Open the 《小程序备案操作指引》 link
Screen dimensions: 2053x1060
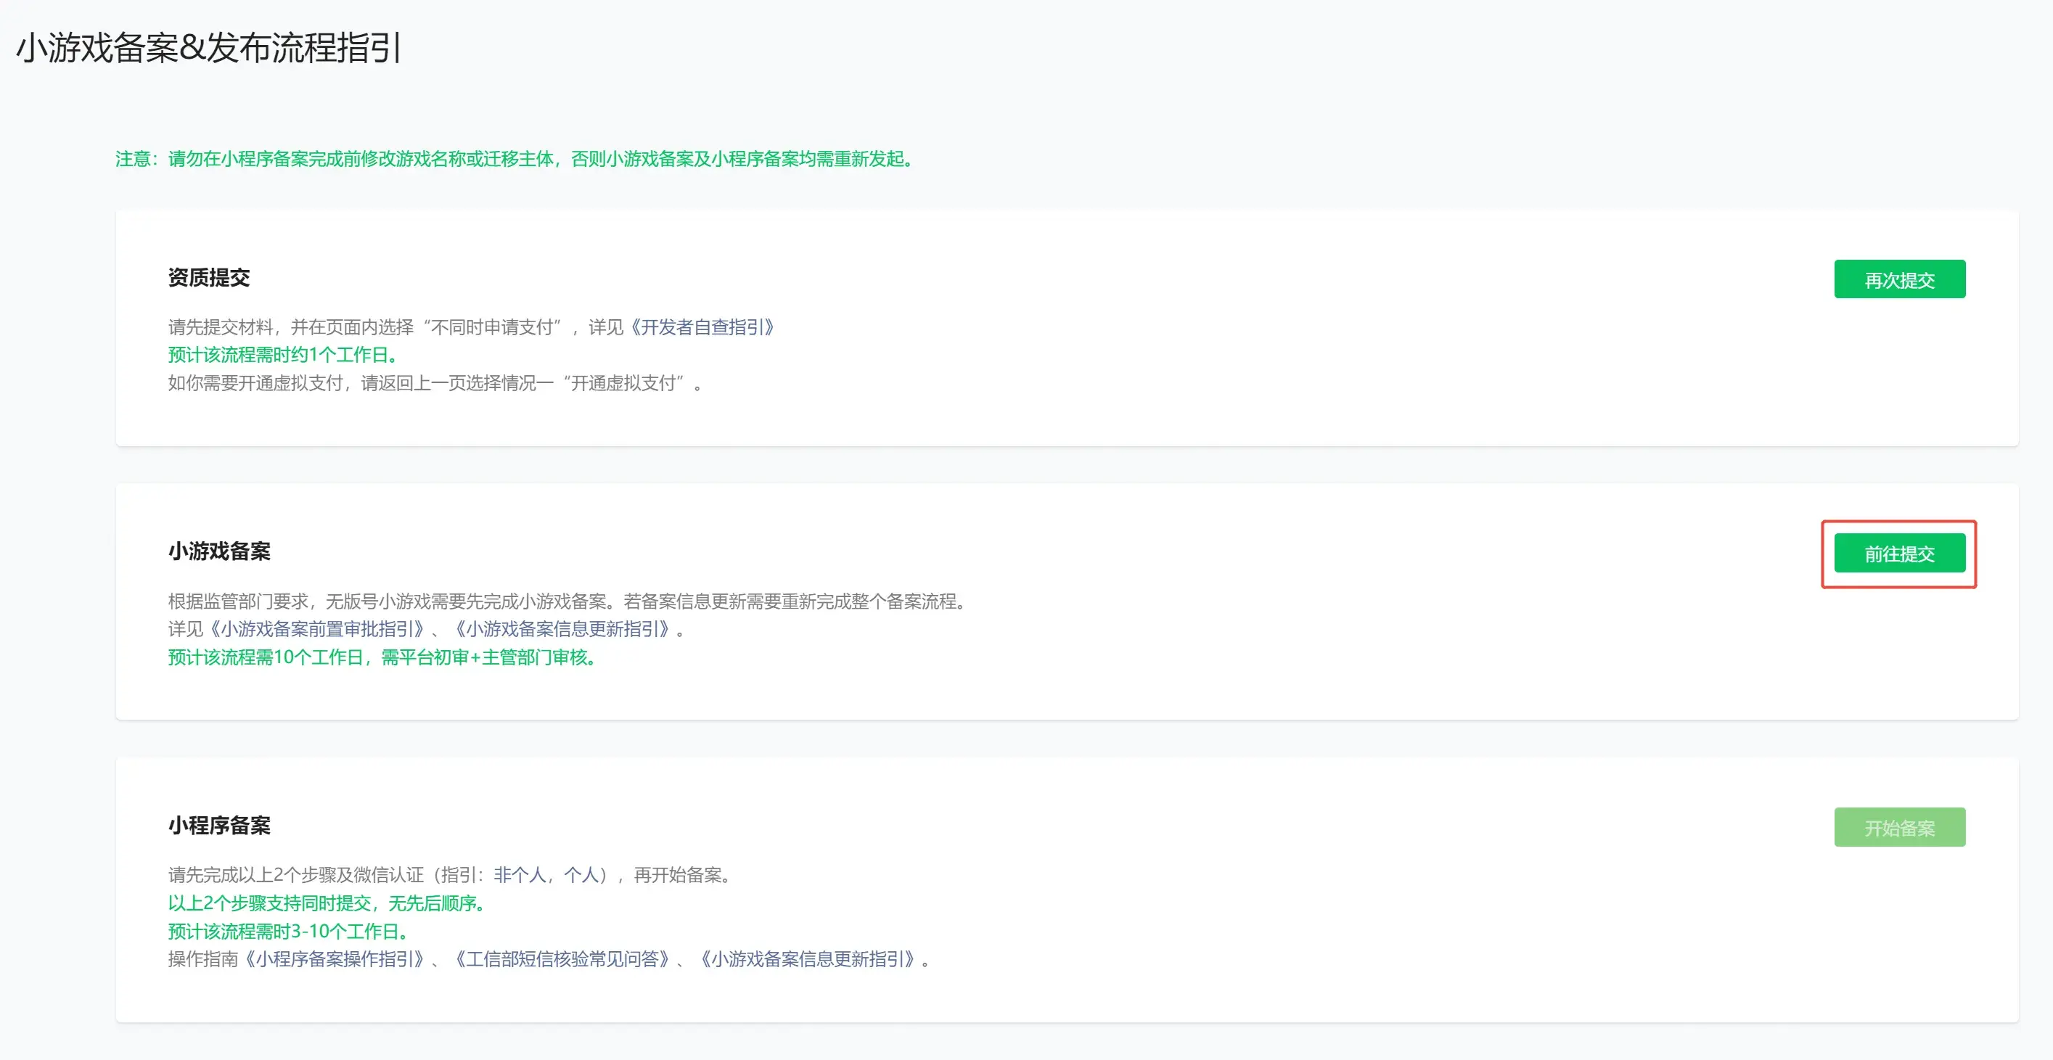tap(334, 958)
